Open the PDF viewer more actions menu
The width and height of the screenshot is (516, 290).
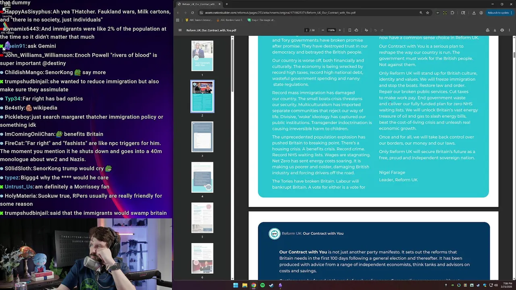pos(510,30)
